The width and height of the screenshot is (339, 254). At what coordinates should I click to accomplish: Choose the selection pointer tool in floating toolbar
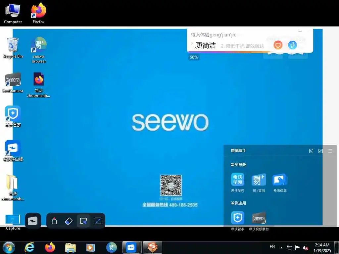coord(83,221)
